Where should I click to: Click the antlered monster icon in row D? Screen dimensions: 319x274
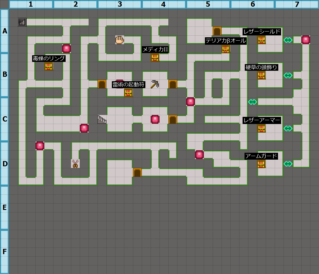[x=75, y=164]
